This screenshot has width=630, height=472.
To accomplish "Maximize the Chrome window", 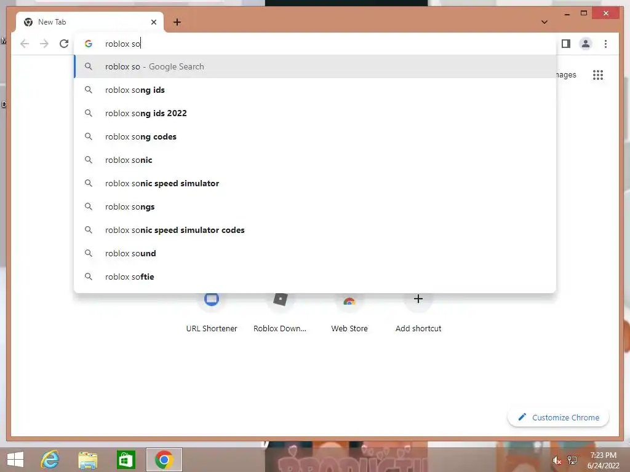I will tap(584, 14).
